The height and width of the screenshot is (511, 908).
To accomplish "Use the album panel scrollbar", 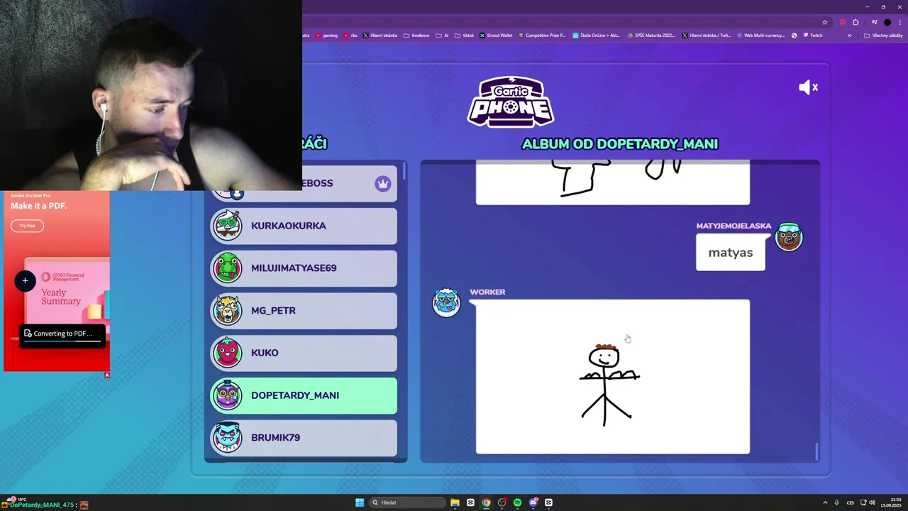I will pyautogui.click(x=816, y=451).
